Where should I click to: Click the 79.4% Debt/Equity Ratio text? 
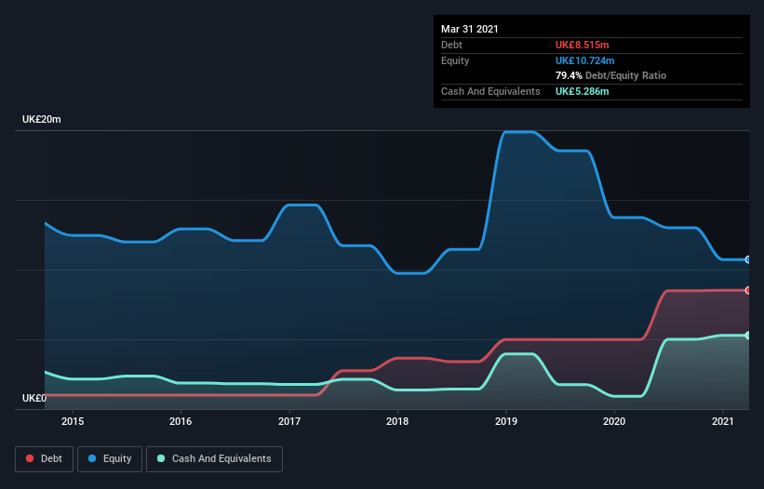[611, 75]
